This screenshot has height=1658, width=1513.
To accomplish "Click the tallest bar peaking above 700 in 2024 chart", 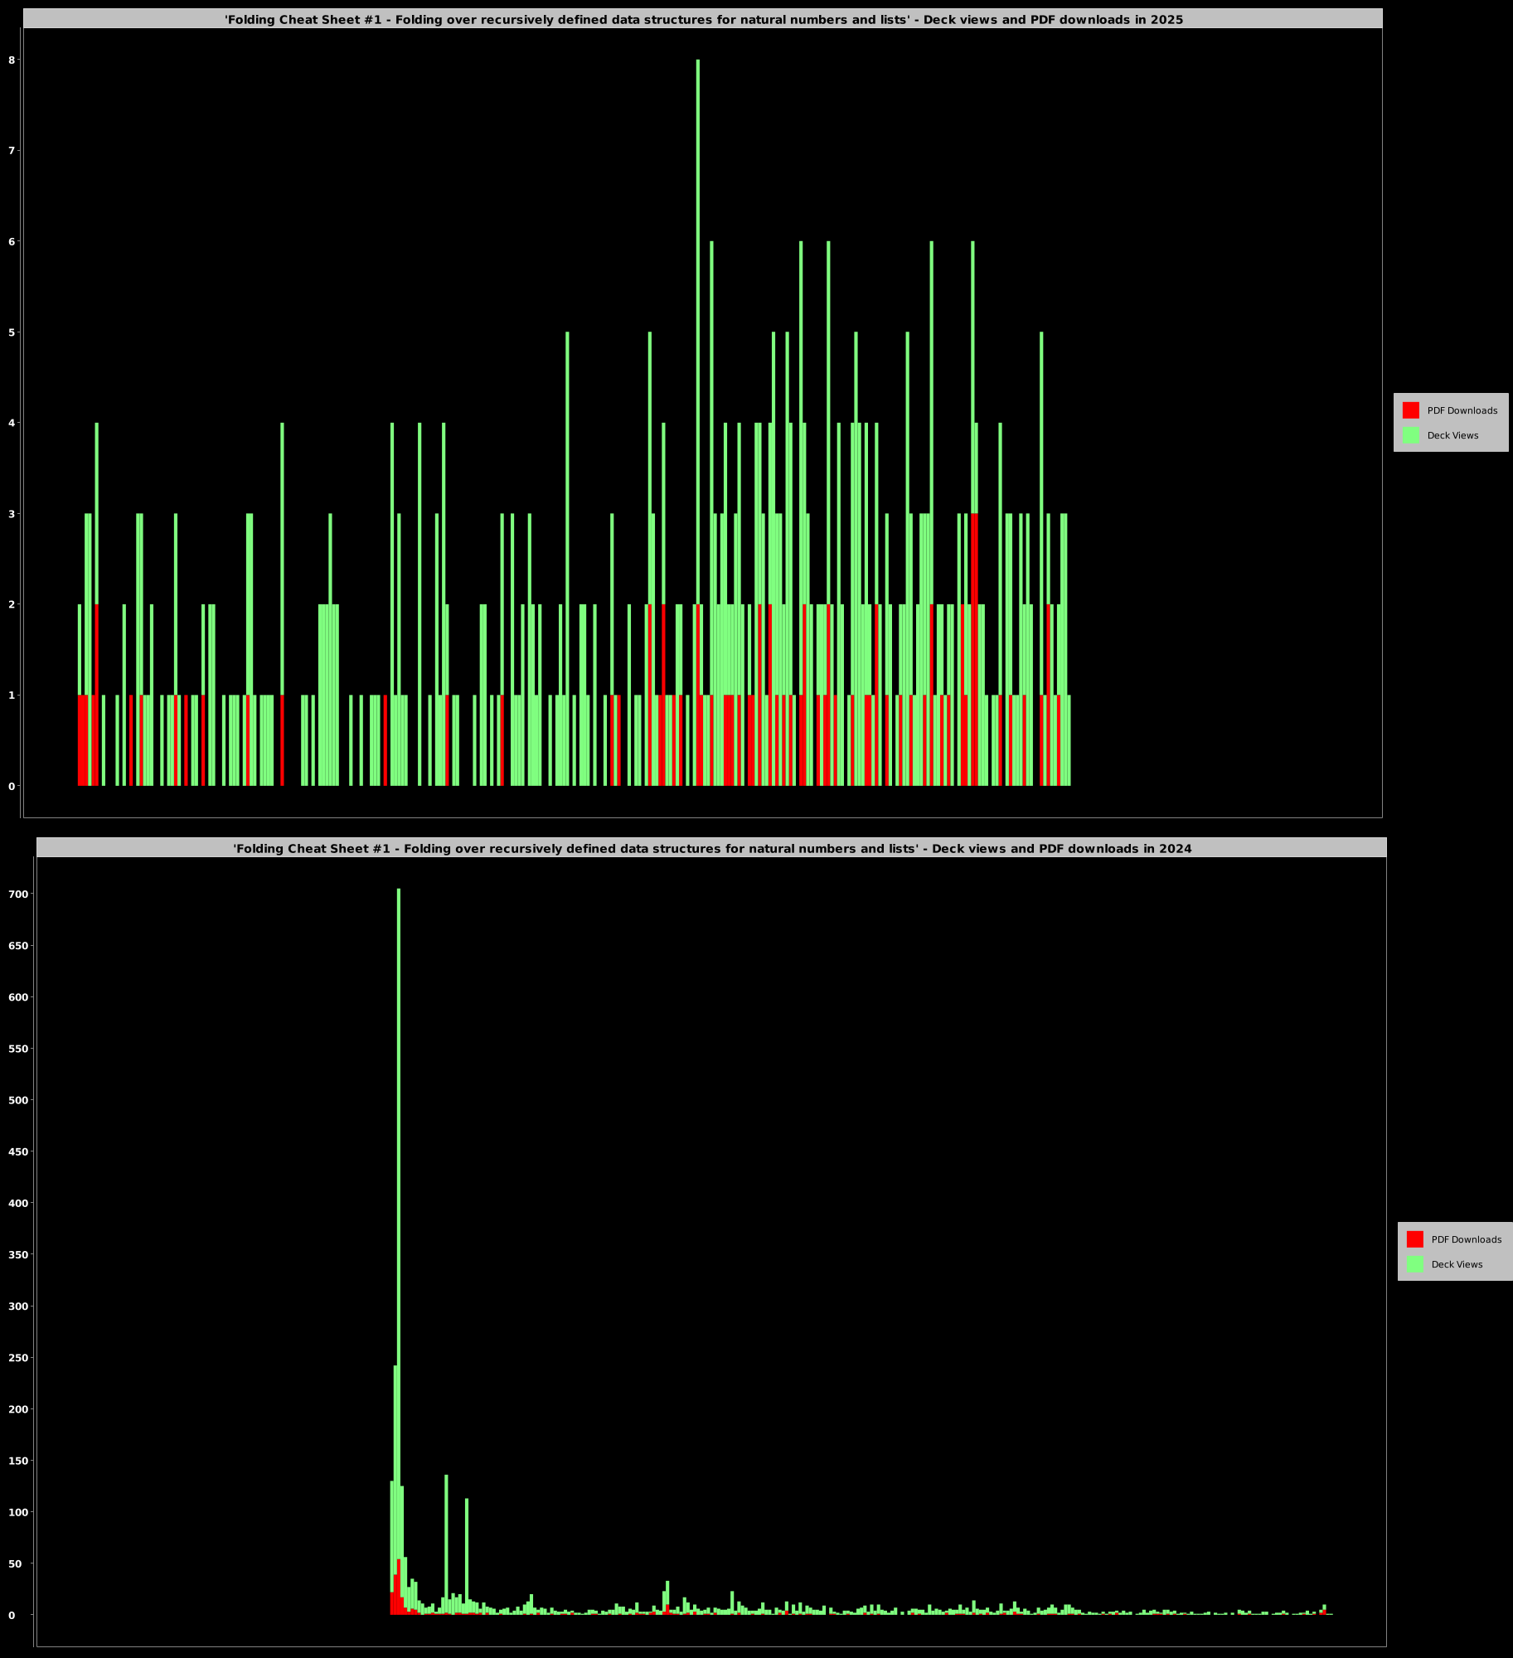I will pyautogui.click(x=399, y=1161).
